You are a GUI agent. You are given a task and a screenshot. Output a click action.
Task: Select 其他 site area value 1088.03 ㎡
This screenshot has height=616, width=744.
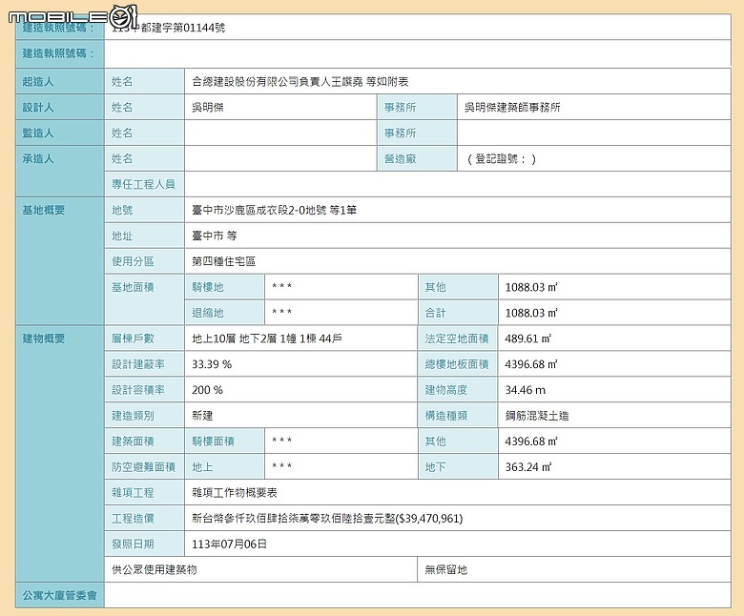pos(531,287)
